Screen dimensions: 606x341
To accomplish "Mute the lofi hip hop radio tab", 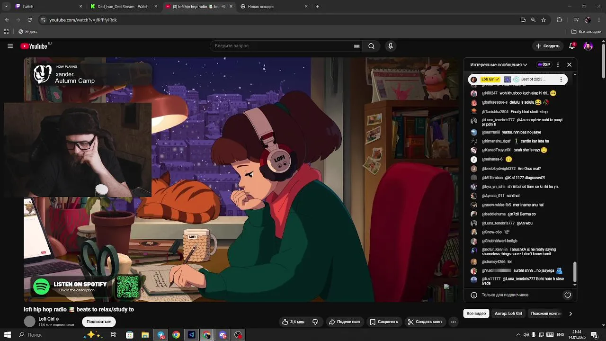I will 223,7.
